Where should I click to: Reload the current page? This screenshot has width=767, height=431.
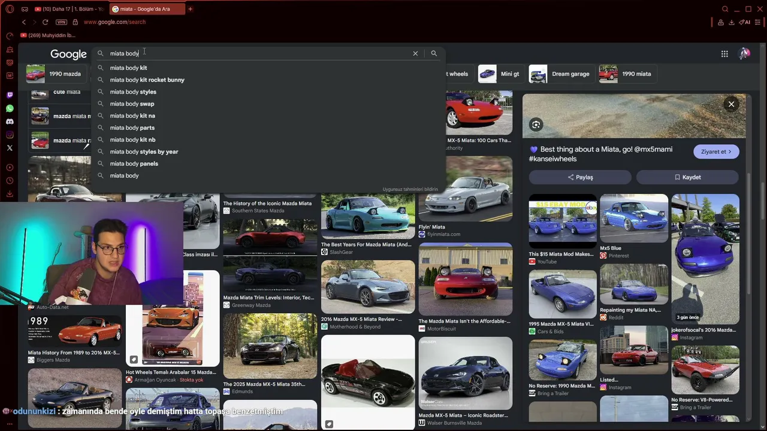pyautogui.click(x=45, y=22)
